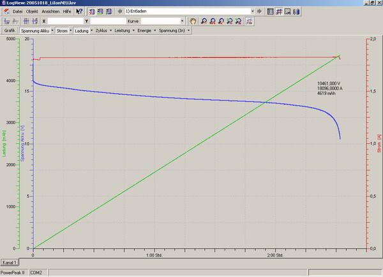
Task: Open the Datei menu
Action: 17,11
